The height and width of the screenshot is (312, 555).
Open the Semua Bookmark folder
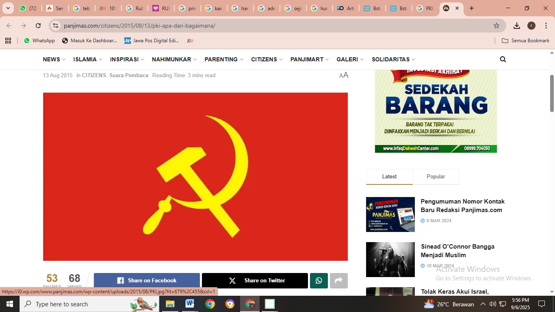click(x=525, y=41)
